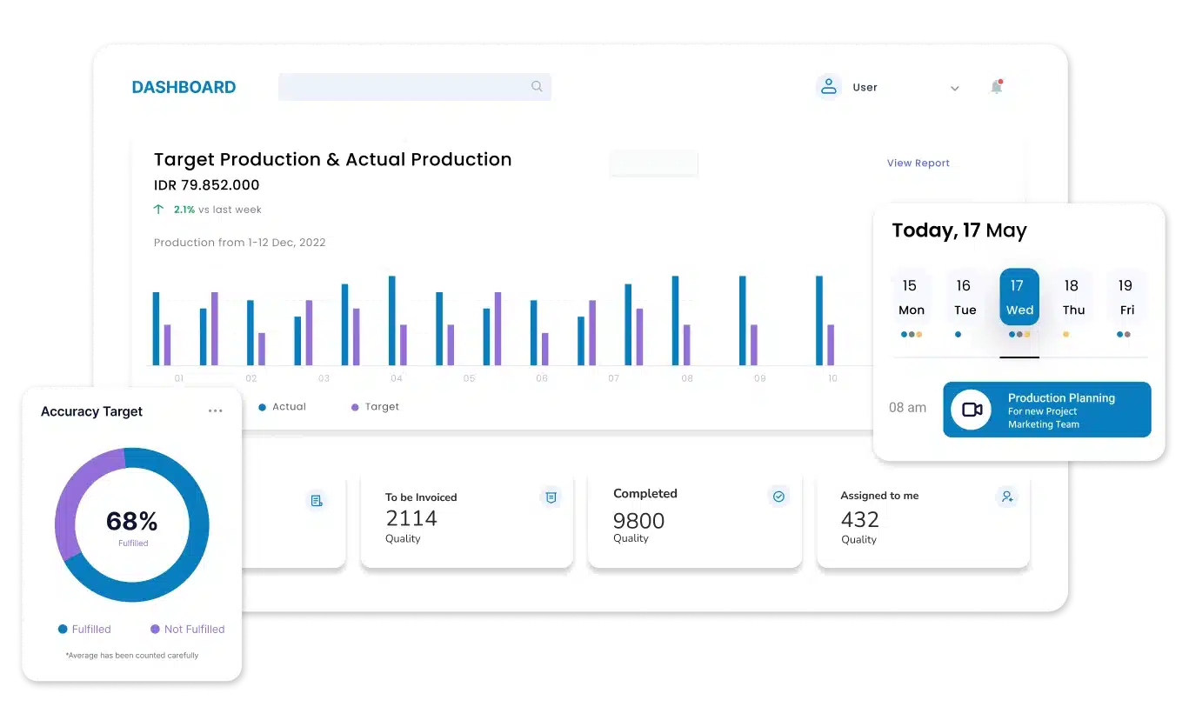
Task: Click the video camera icon in Production Planning
Action: tap(972, 410)
